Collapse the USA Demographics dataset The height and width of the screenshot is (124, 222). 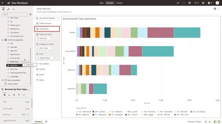point(2,40)
